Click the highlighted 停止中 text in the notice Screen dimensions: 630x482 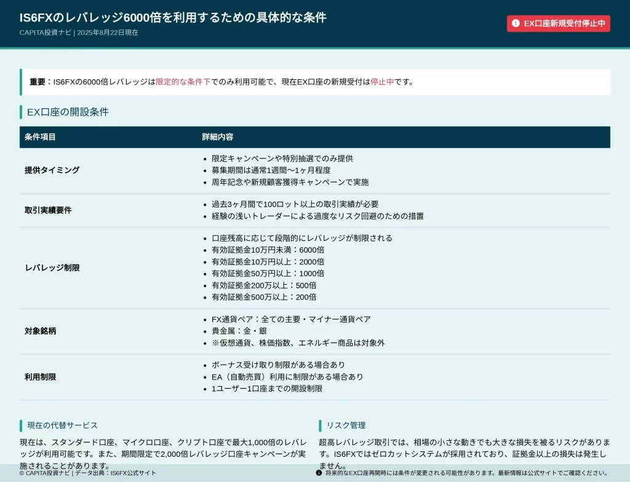tap(382, 82)
